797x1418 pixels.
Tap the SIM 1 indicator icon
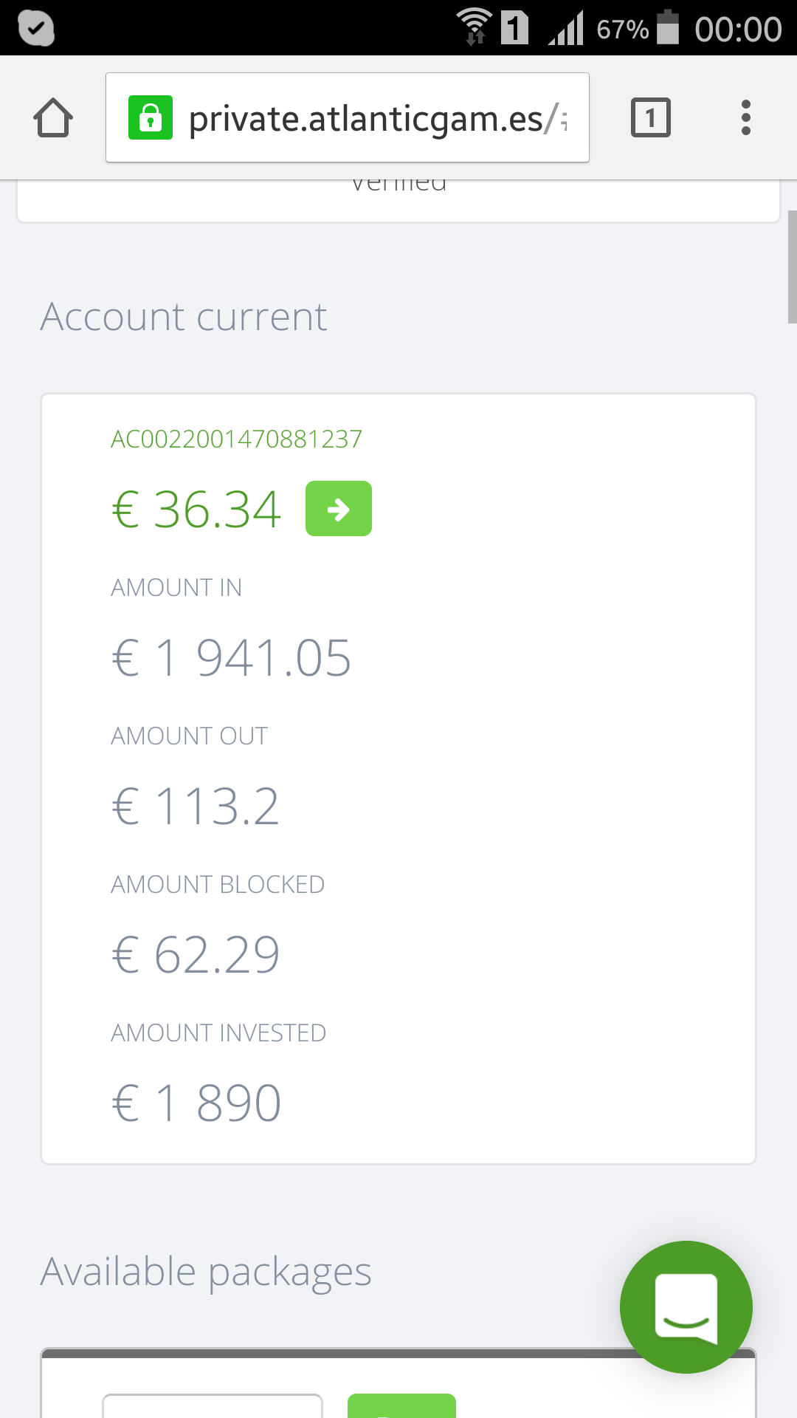(x=514, y=27)
